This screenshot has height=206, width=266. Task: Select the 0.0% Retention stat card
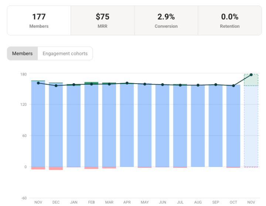229,21
